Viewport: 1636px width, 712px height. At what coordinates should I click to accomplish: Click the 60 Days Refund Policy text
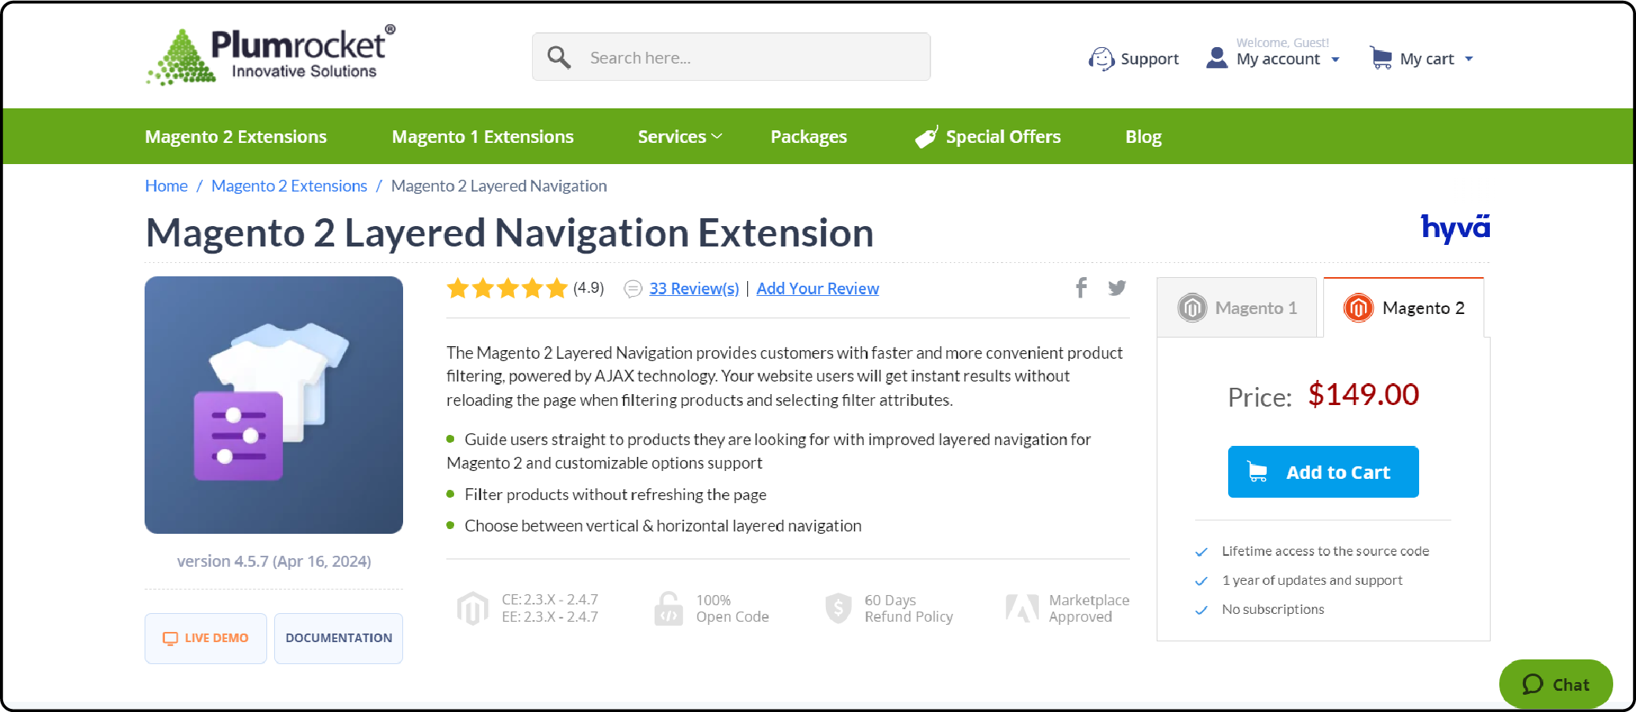click(x=908, y=608)
